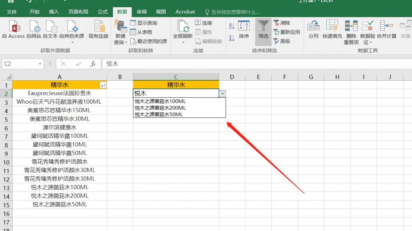Screen dimensions: 412x231
Task: Switch to the 开始 tab
Action: pyautogui.click(x=35, y=12)
